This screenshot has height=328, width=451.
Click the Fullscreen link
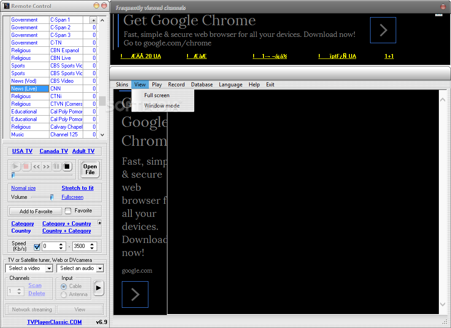[72, 197]
